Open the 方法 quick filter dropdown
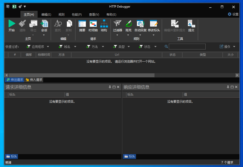Screen dimensions: 243x167 coord(103,47)
